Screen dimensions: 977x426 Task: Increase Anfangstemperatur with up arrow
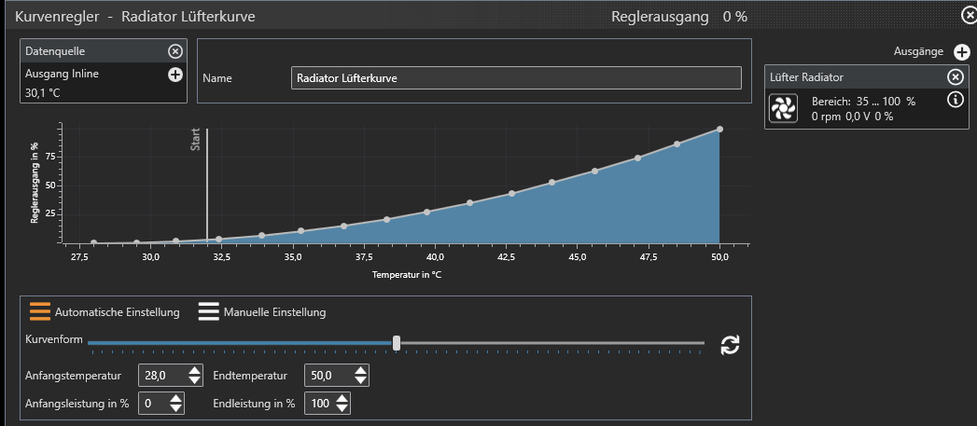coord(195,371)
